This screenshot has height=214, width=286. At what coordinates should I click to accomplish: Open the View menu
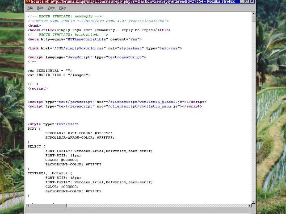point(51,8)
